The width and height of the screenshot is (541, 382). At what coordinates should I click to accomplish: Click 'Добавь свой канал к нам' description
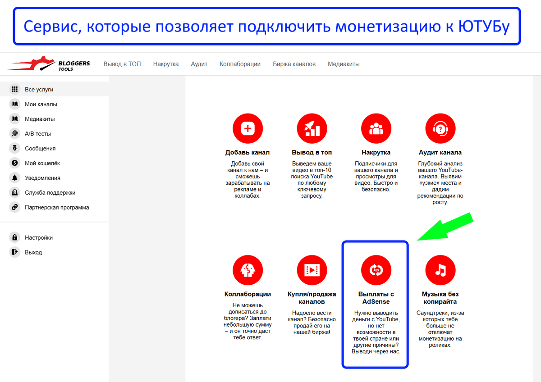248,180
